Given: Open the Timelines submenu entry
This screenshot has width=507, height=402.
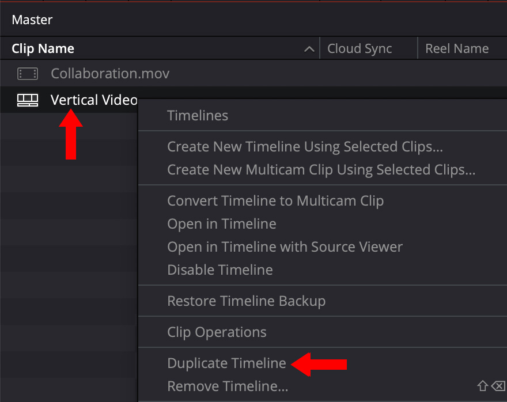Looking at the screenshot, I should (198, 115).
